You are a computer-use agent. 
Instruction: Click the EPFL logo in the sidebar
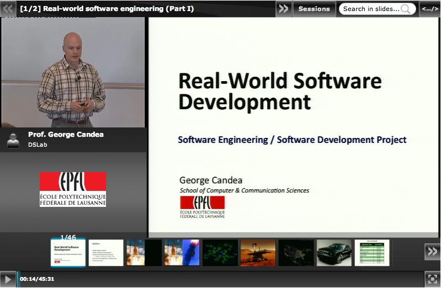(x=73, y=189)
